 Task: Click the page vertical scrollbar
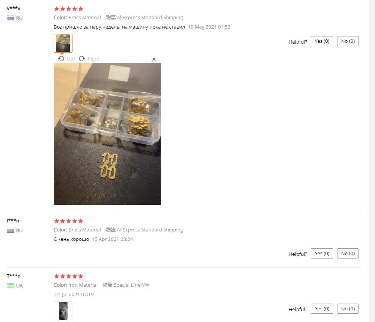pos(372,161)
